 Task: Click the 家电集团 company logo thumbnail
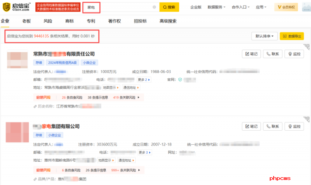(17, 132)
